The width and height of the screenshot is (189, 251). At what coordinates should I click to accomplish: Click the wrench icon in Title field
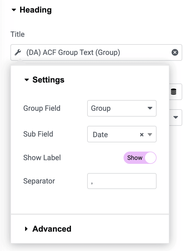[18, 52]
